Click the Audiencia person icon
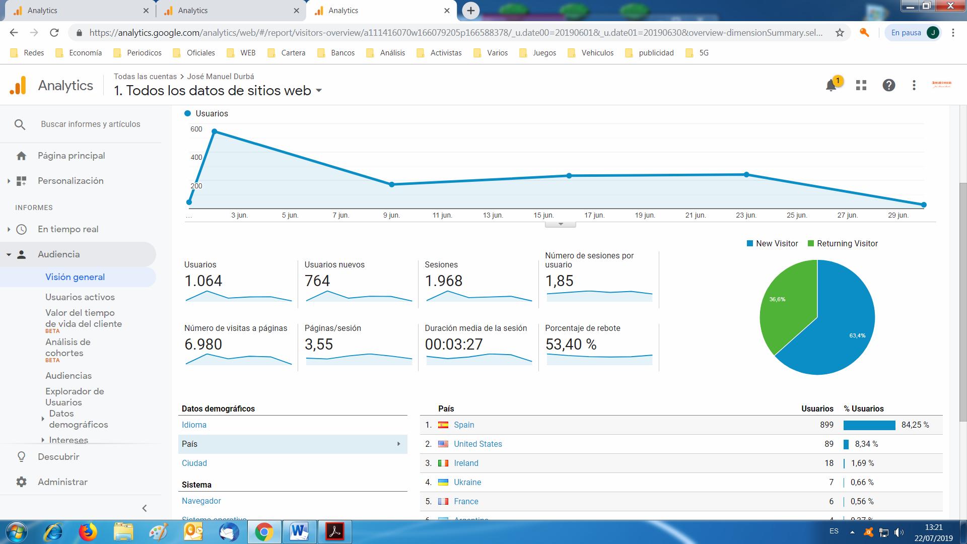Viewport: 967px width, 544px height. [x=21, y=254]
